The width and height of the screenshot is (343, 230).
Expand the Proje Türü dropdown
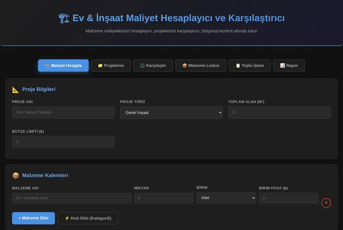[x=171, y=112]
